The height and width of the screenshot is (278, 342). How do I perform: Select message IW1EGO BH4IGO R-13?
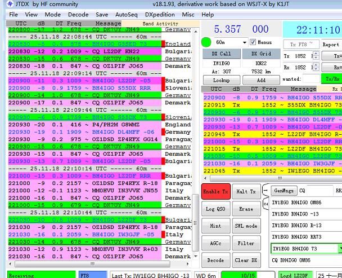pyautogui.click(x=306, y=226)
